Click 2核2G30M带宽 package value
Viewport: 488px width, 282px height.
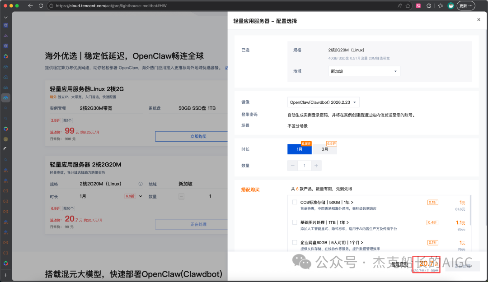click(x=96, y=108)
